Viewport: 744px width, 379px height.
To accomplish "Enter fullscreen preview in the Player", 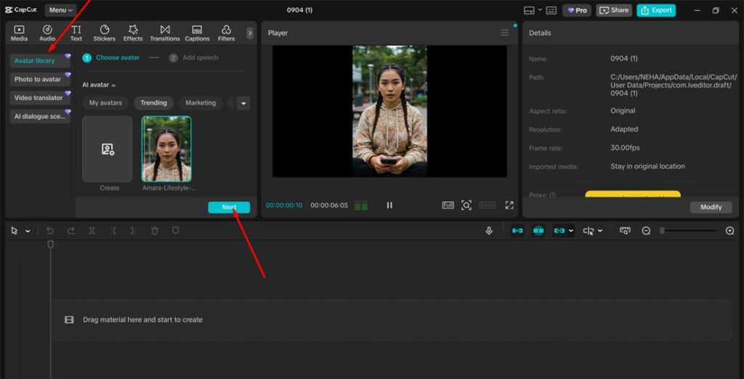I will coord(509,205).
